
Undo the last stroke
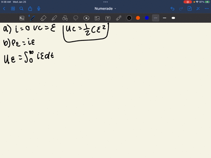pos(172,9)
